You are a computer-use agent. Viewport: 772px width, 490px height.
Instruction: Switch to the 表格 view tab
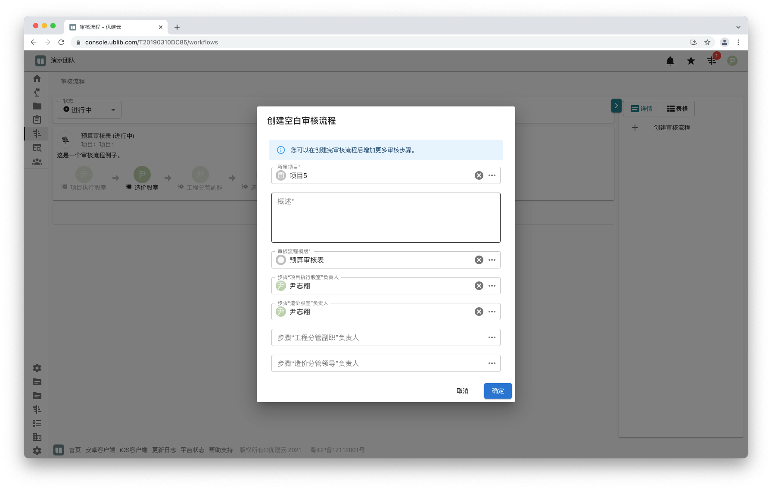tap(677, 109)
